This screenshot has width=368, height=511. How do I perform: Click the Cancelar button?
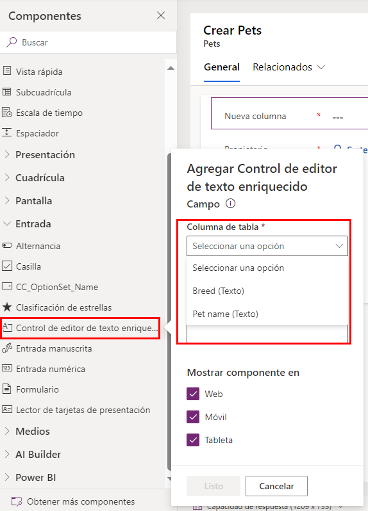[x=277, y=486]
